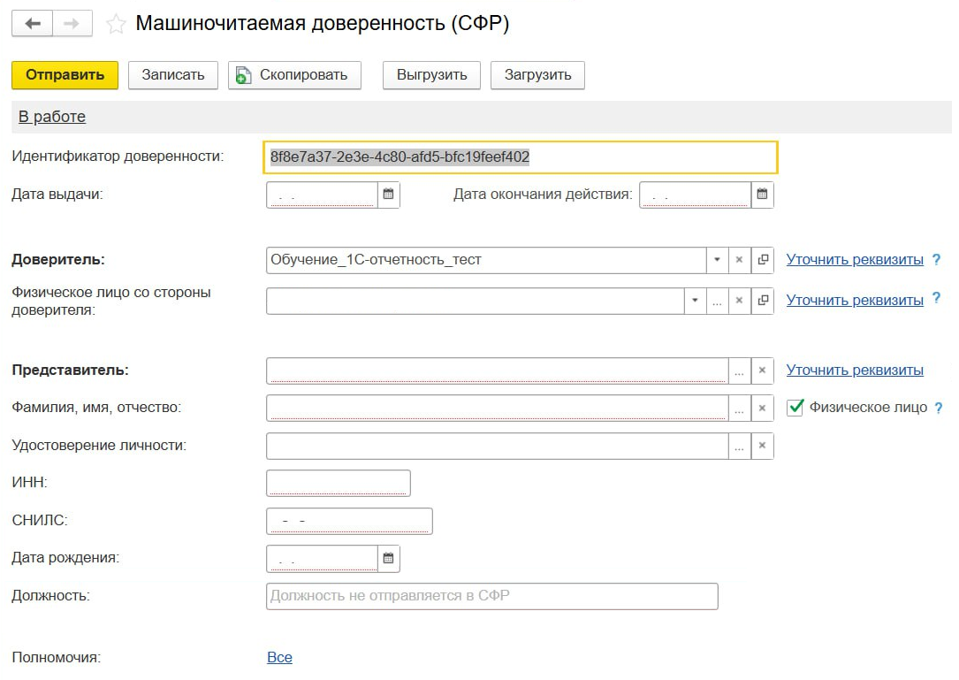Uncheck the Физическое лицо checkbox
The height and width of the screenshot is (680, 959).
[795, 408]
